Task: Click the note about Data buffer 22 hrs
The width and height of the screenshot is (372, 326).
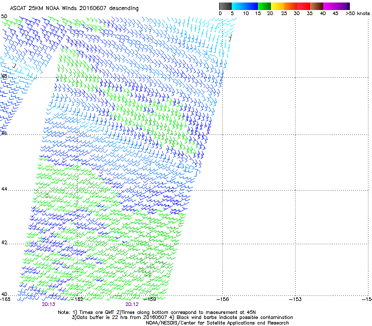Action: [x=182, y=317]
